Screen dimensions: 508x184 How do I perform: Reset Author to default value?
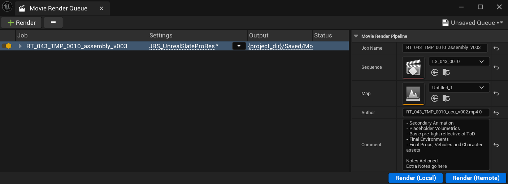pos(496,113)
